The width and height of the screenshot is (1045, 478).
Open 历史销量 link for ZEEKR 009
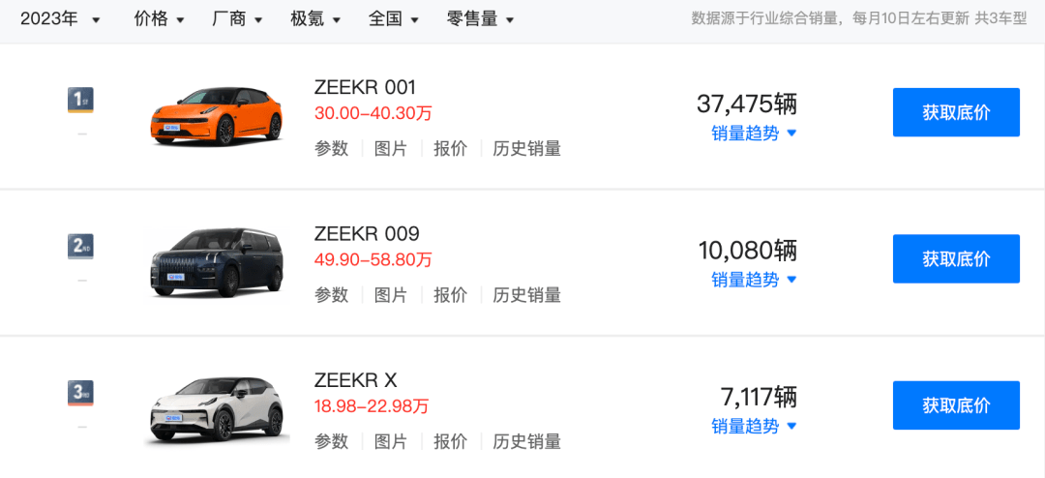tap(526, 295)
